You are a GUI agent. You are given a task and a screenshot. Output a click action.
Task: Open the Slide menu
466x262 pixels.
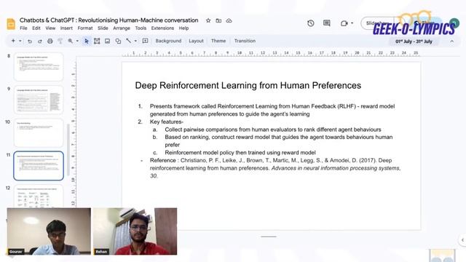pos(103,28)
